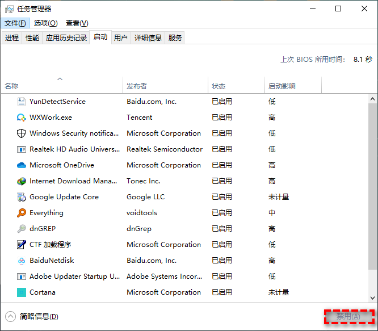Switch to the 进程 tab

(12, 38)
